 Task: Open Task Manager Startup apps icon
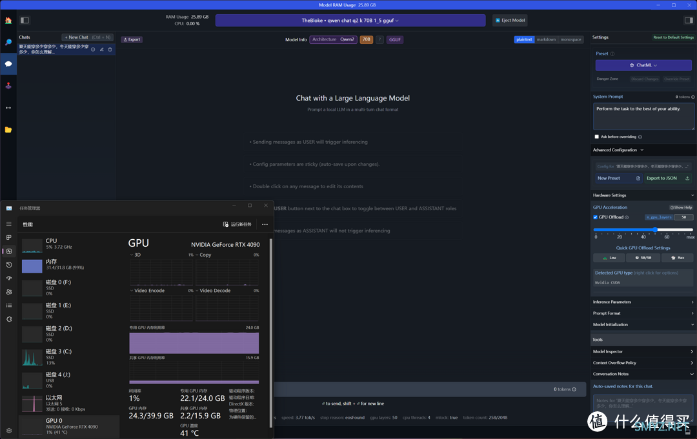tap(9, 278)
